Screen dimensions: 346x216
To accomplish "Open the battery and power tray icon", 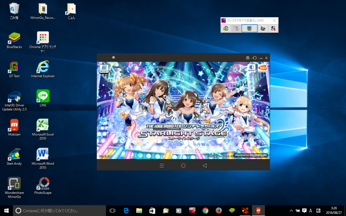I will pos(298,211).
